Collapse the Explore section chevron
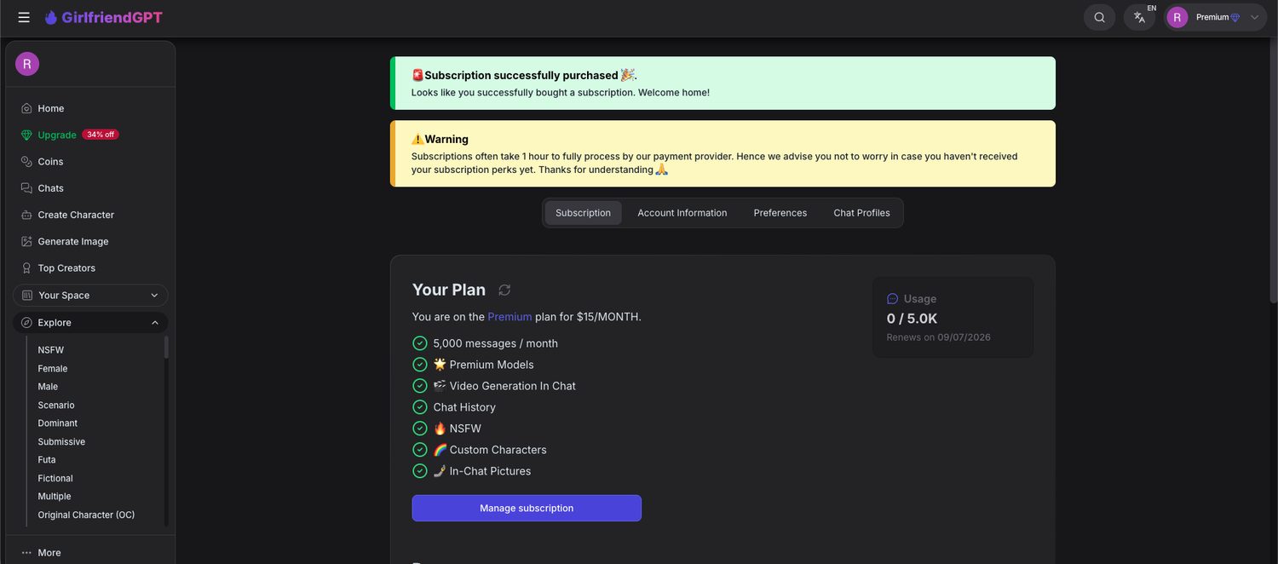This screenshot has width=1278, height=564. (154, 322)
